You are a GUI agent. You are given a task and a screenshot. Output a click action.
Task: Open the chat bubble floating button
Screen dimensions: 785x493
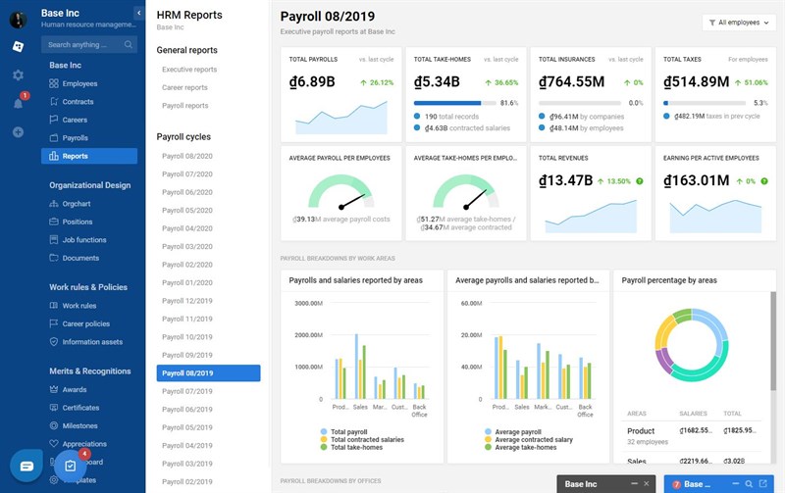(26, 465)
